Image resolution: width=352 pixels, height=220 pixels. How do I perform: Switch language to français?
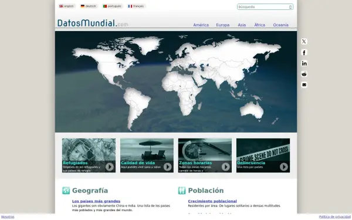[x=136, y=6]
